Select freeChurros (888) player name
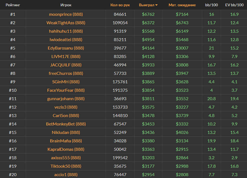This screenshot has width=247, height=178. coord(66,73)
